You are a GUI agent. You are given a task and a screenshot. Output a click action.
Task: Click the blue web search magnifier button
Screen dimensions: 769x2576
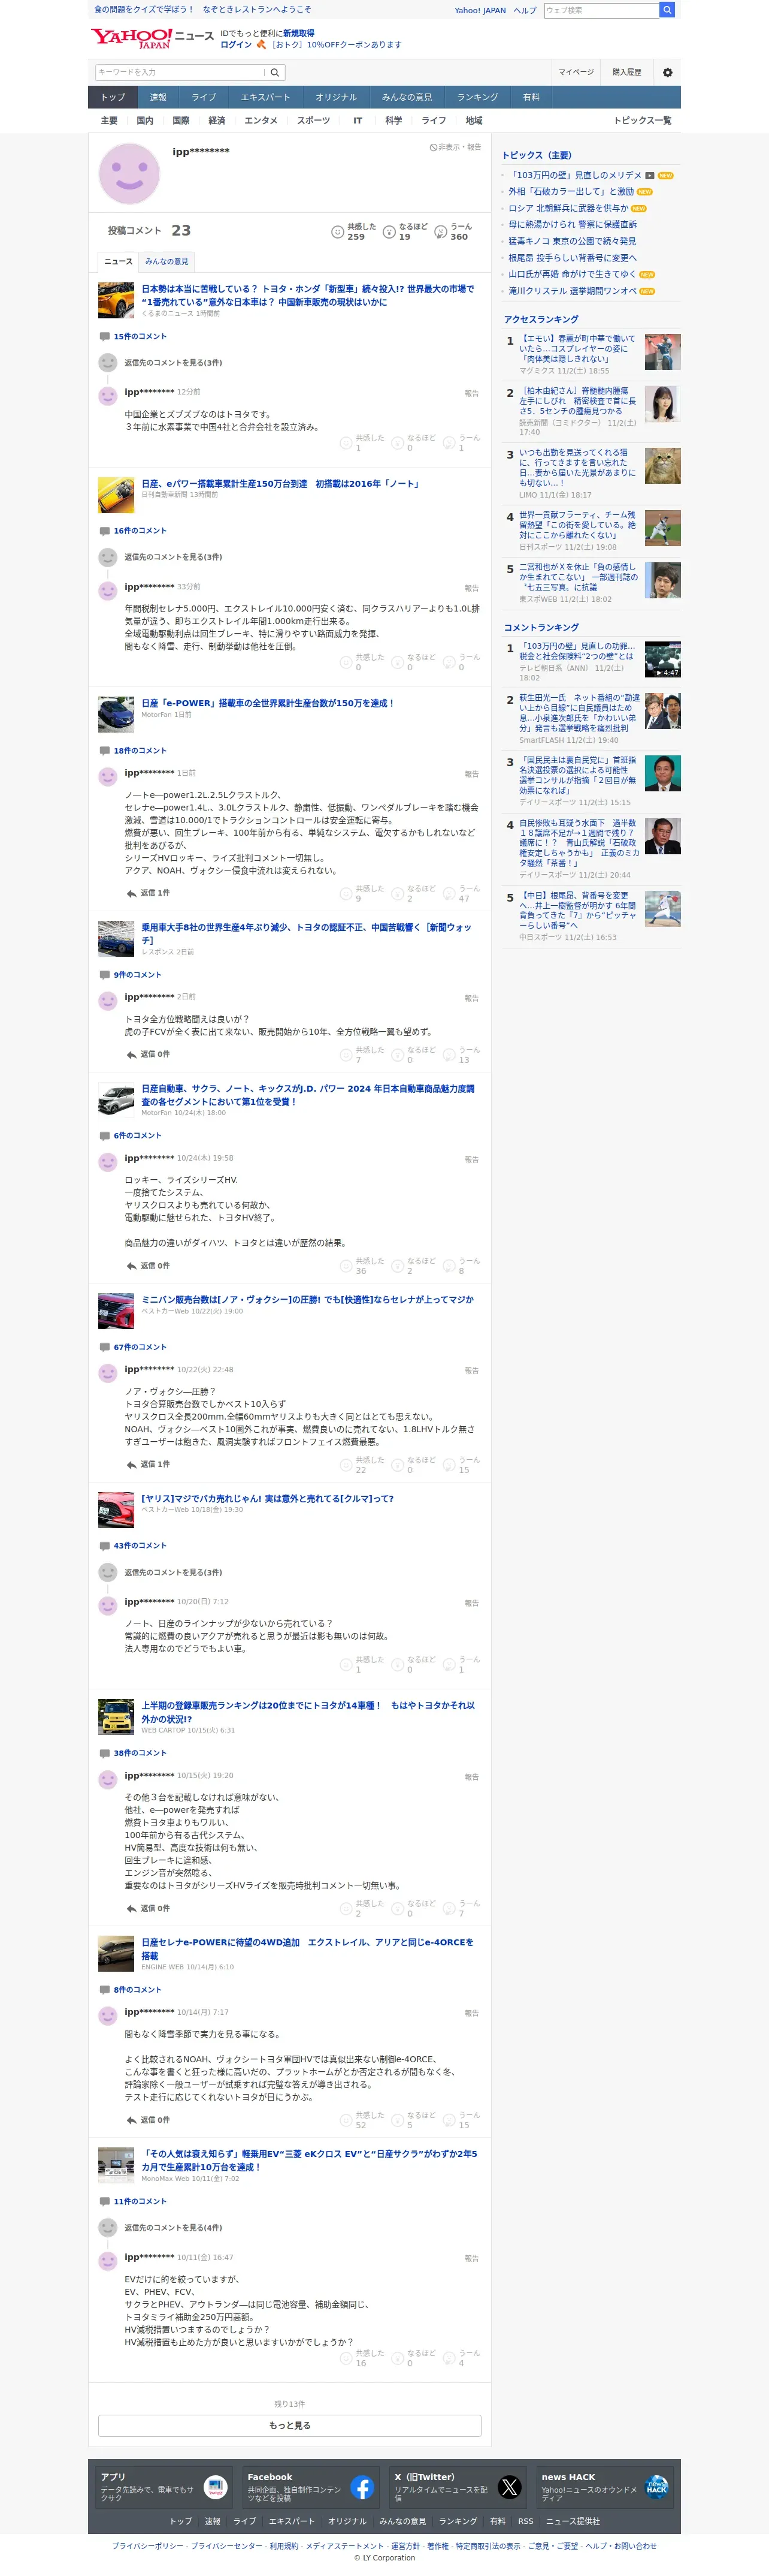[667, 10]
